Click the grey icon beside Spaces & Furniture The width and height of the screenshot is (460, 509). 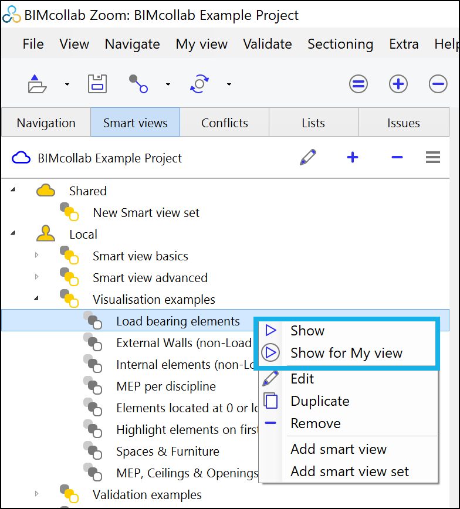tap(93, 450)
